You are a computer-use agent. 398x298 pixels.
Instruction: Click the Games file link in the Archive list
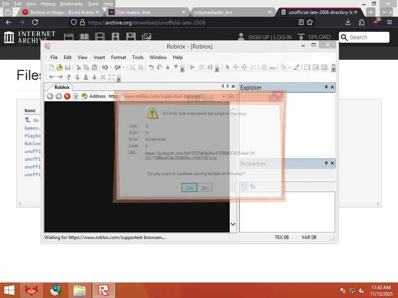click(x=32, y=128)
